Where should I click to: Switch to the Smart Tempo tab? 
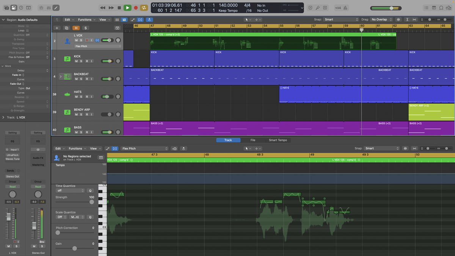coord(278,140)
